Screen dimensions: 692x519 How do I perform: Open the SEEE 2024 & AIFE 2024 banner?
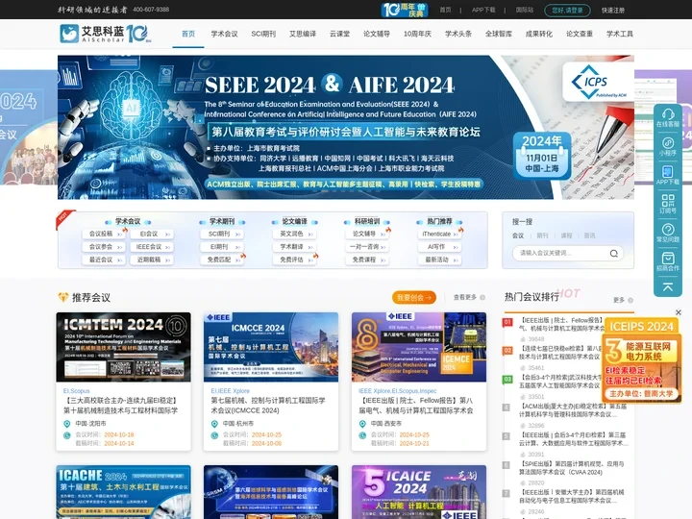[346, 127]
